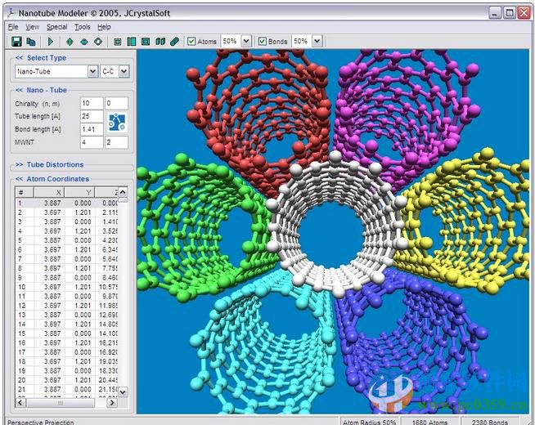Open the Help menu
535x425 pixels.
coord(104,27)
